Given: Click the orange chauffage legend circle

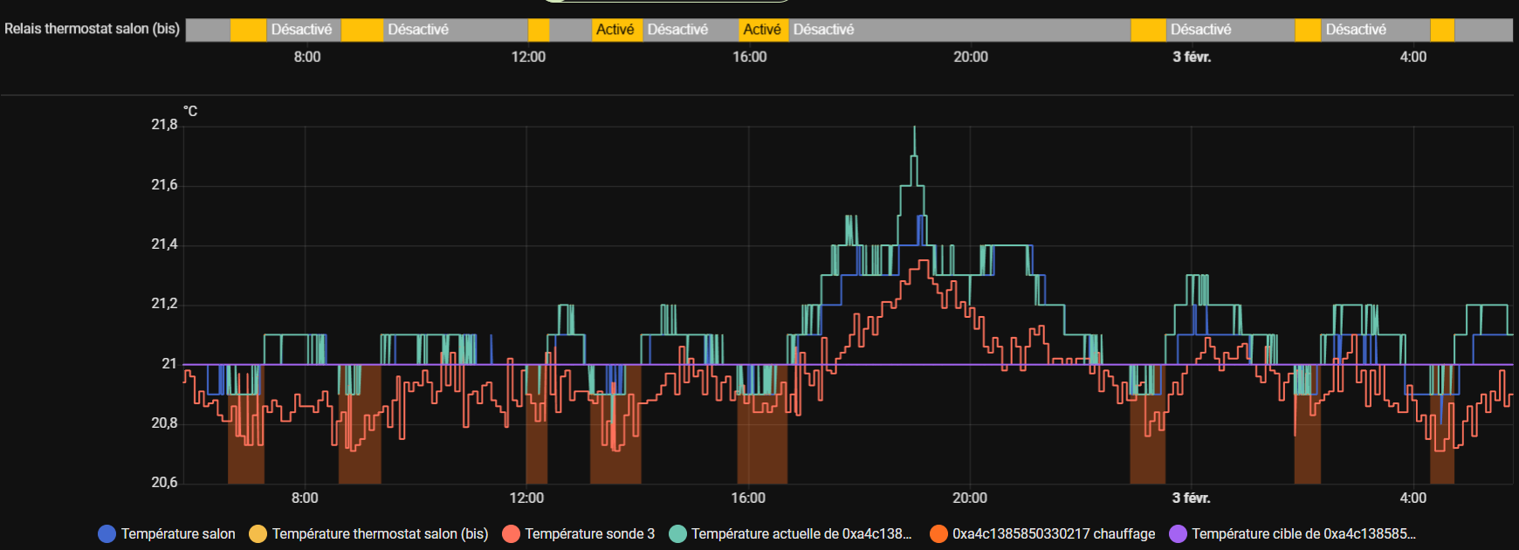Looking at the screenshot, I should tap(938, 533).
